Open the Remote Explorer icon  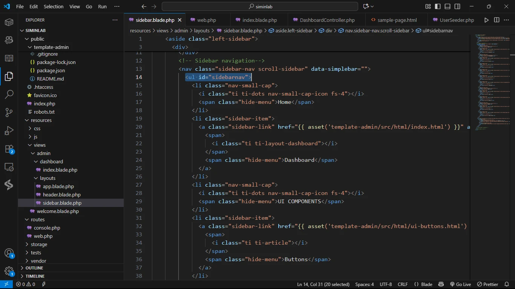click(x=9, y=167)
